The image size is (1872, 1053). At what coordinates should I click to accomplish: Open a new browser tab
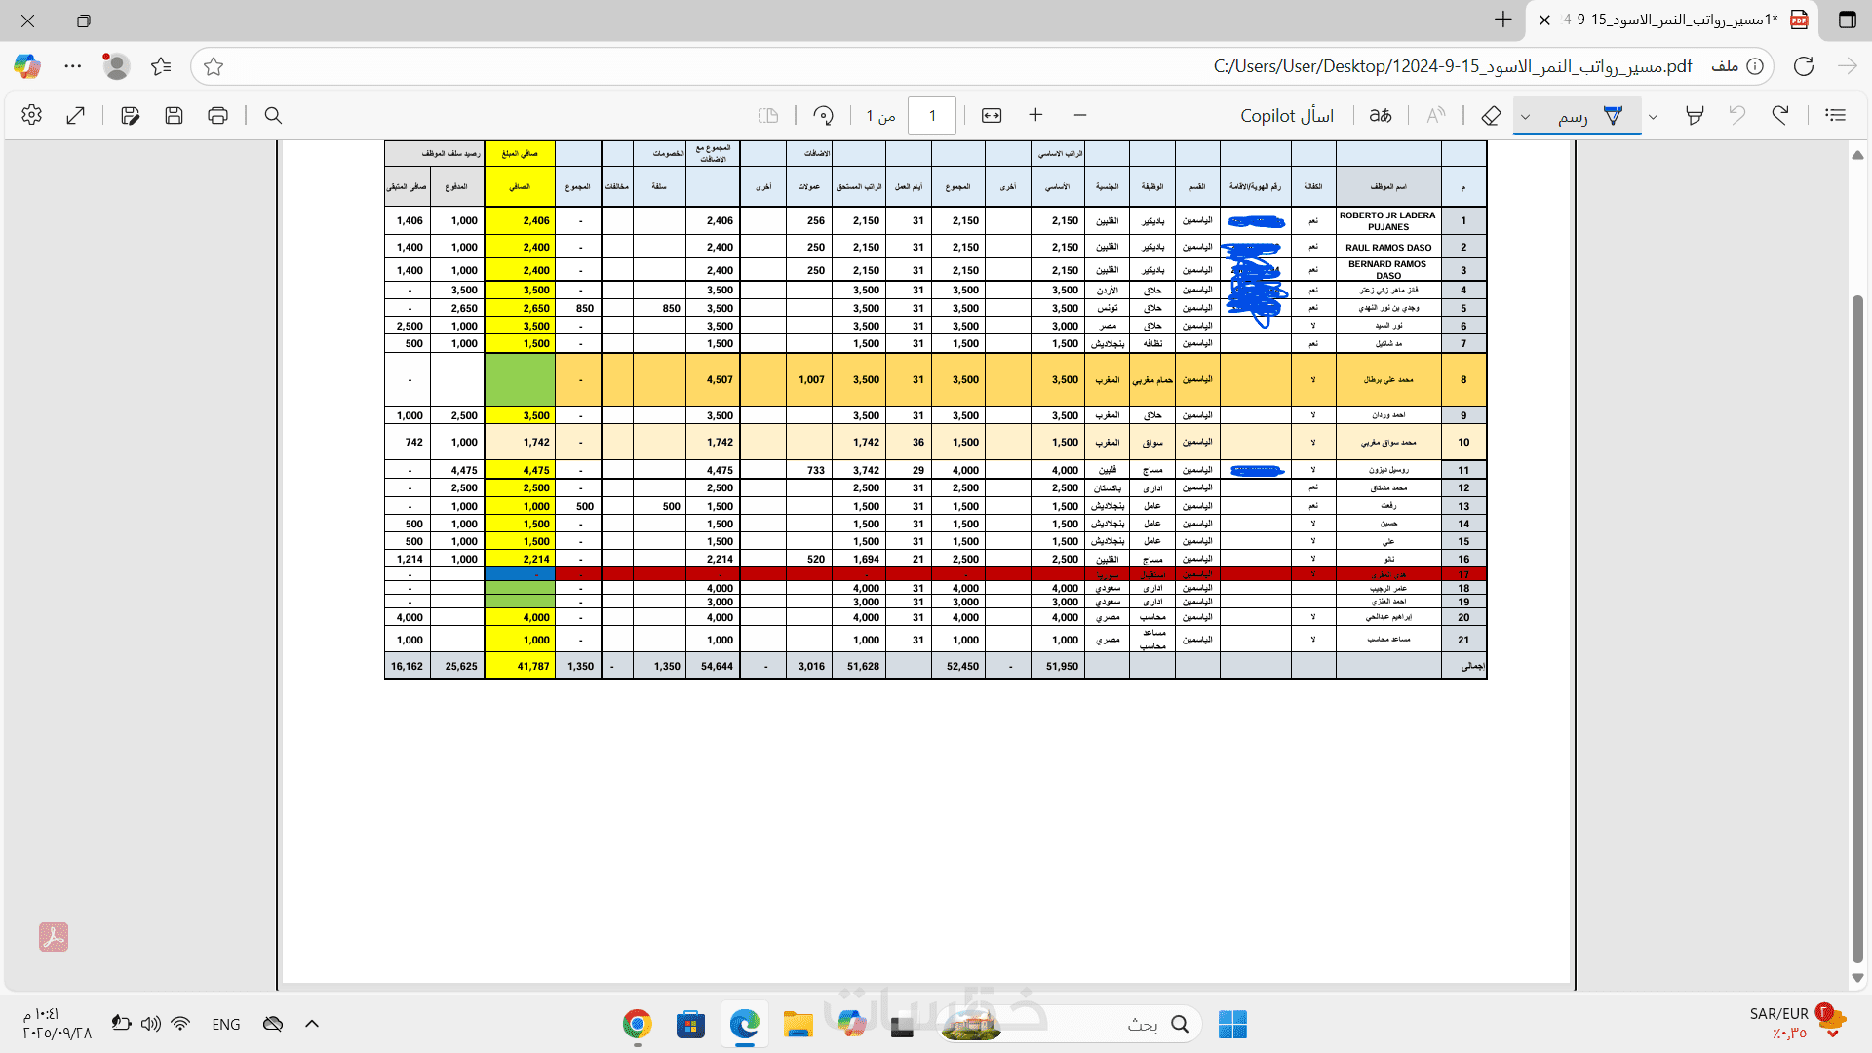1502,19
